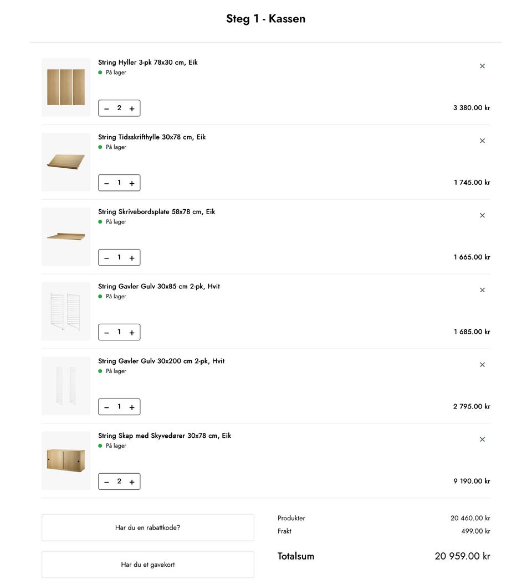
Task: Remove String Gavler Gulv 30x200 item
Action: pyautogui.click(x=482, y=365)
